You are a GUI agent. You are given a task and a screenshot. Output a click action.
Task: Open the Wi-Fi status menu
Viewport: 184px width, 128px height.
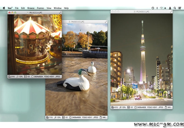pyautogui.click(x=161, y=8)
